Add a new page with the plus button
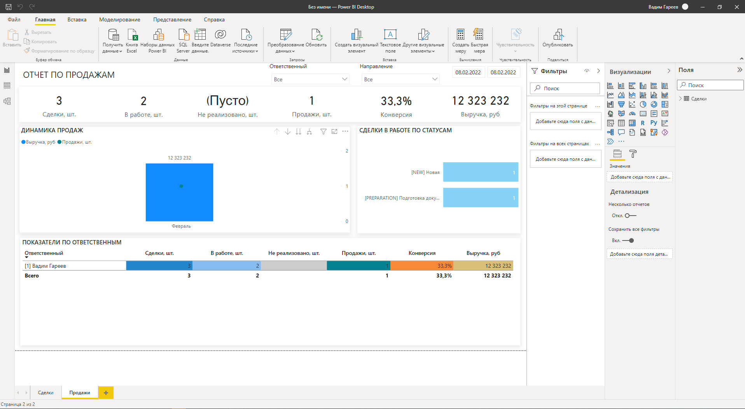The height and width of the screenshot is (409, 745). tap(106, 393)
